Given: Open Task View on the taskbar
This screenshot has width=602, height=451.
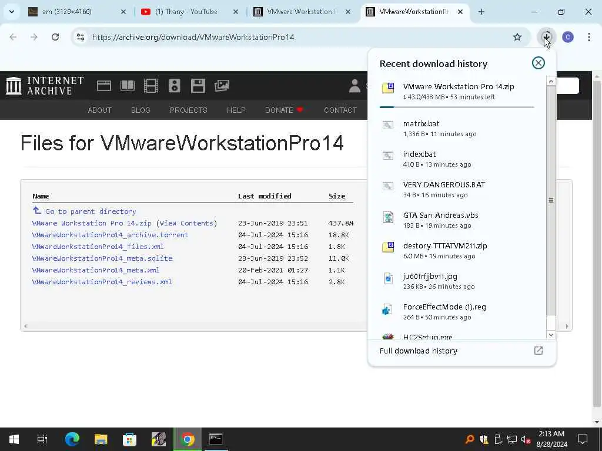Looking at the screenshot, I should click(42, 439).
